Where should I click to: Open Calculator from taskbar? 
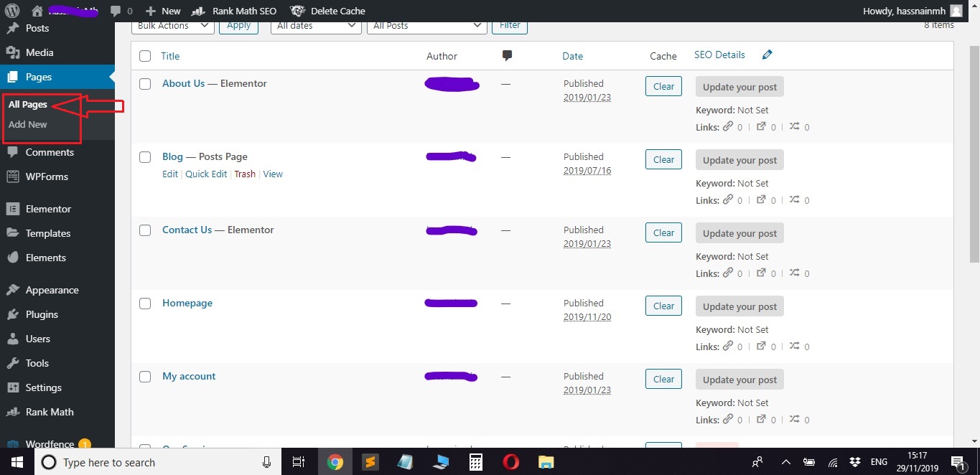click(475, 462)
